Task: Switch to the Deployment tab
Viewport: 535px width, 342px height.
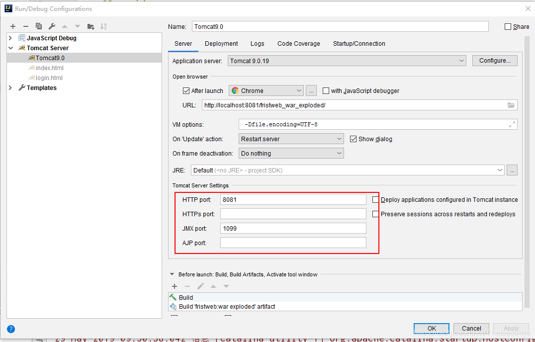Action: point(221,44)
